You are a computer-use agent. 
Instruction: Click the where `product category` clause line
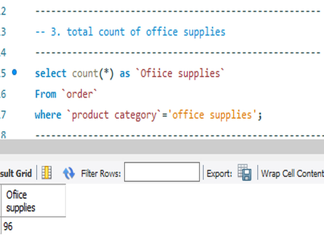pos(148,115)
